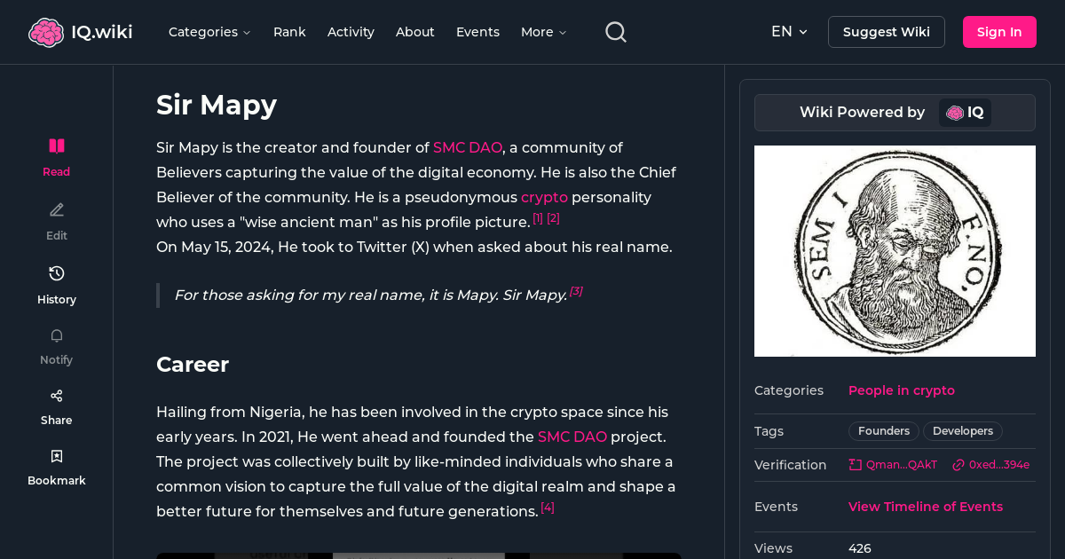View Timeline of Events link
This screenshot has width=1065, height=559.
925,507
